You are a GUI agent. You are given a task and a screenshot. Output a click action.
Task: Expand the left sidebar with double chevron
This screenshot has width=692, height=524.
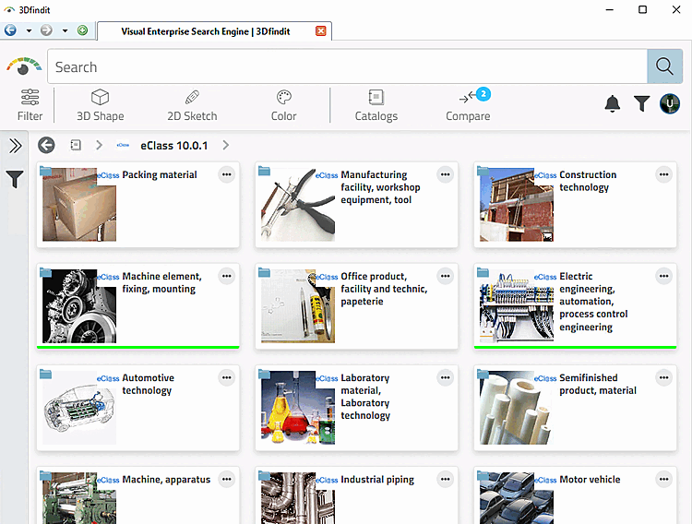[x=15, y=146]
